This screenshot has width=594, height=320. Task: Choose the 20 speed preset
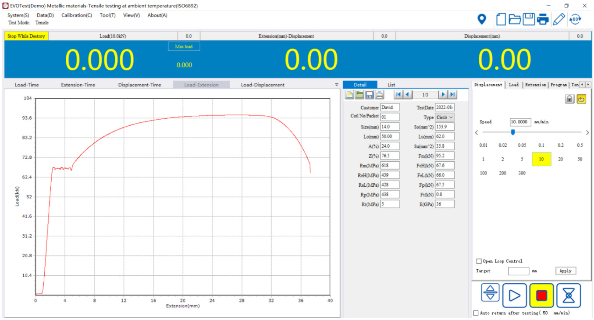click(x=560, y=159)
